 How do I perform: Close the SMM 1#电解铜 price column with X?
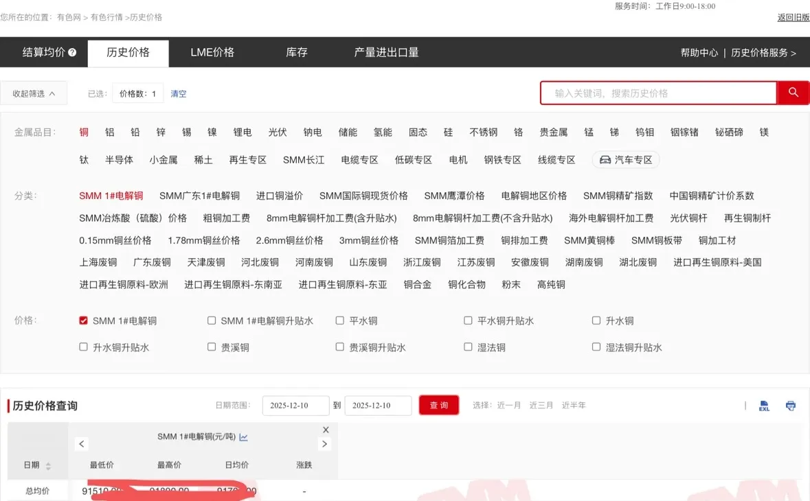click(326, 429)
